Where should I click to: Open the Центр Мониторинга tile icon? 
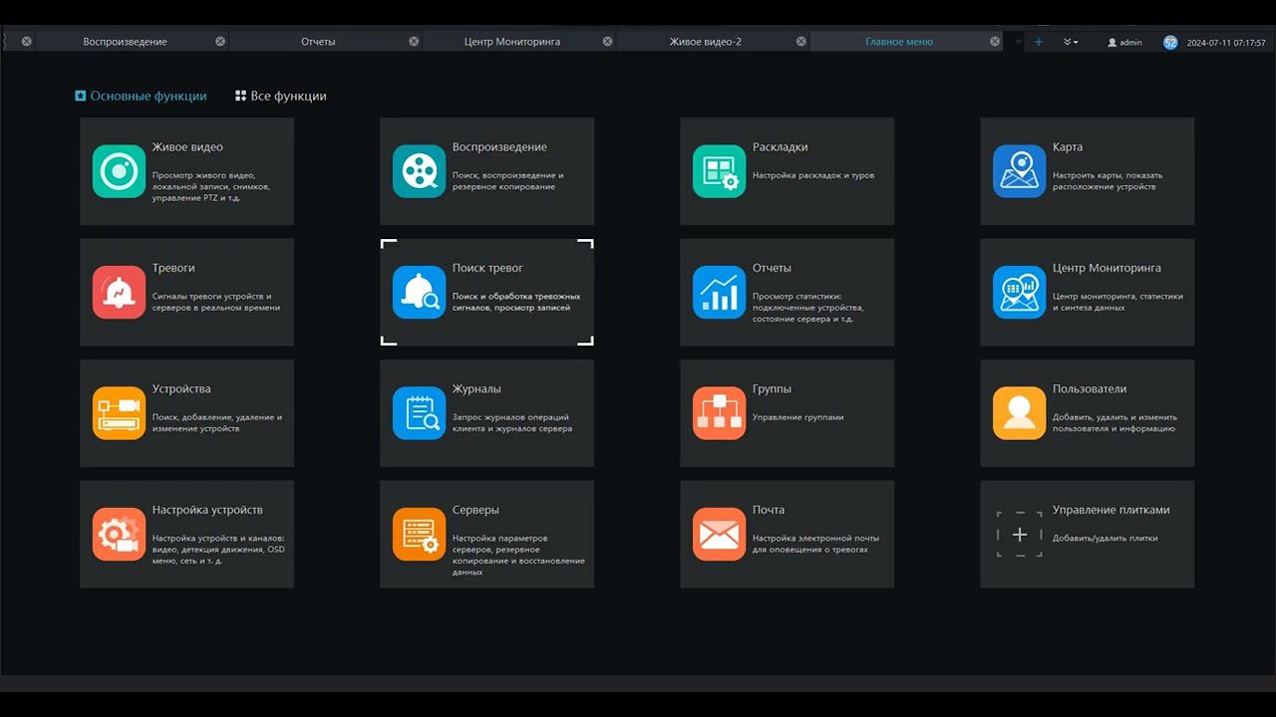point(1019,293)
